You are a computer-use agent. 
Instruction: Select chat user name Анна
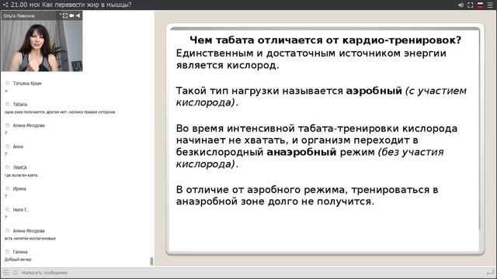(x=18, y=146)
